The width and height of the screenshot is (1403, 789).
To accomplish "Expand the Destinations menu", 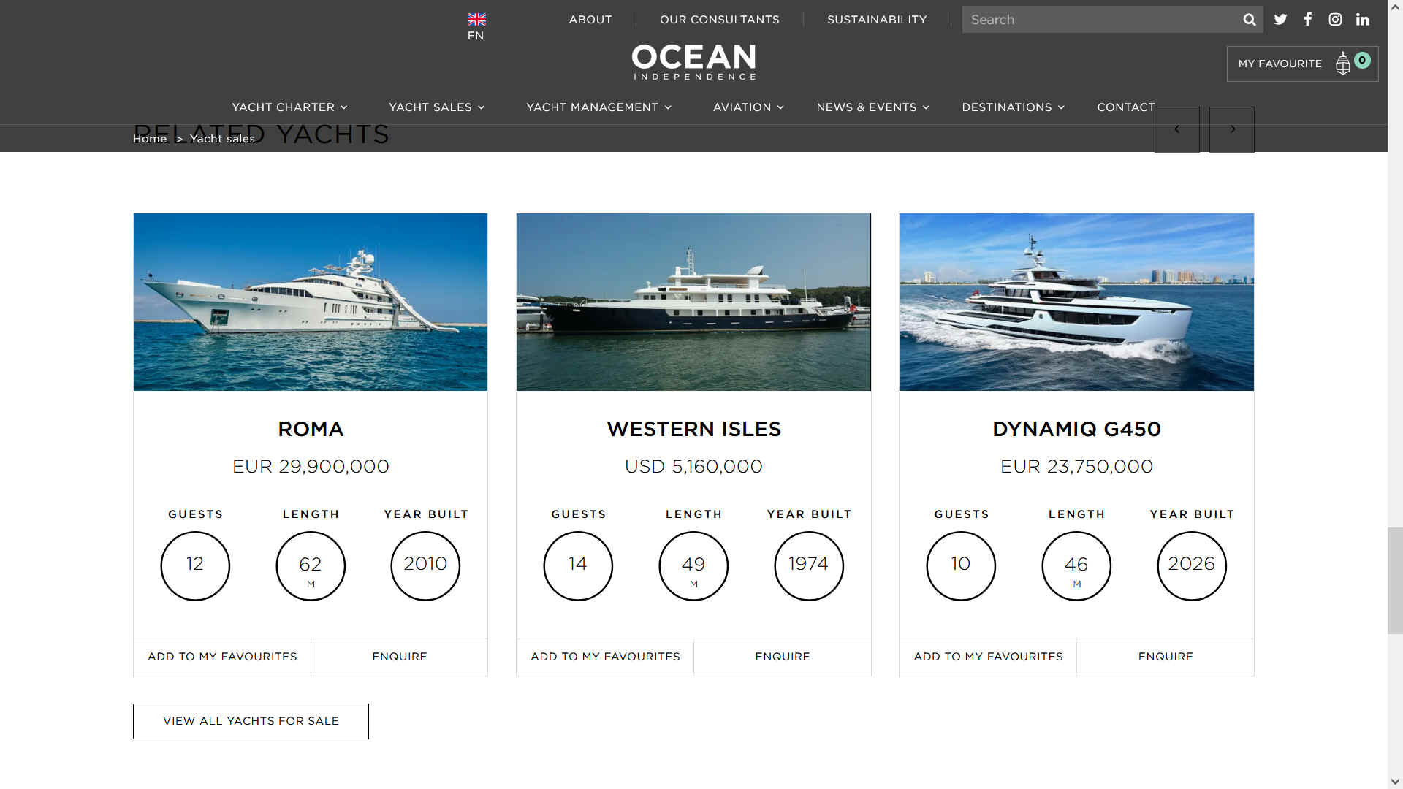I will coord(1013,107).
